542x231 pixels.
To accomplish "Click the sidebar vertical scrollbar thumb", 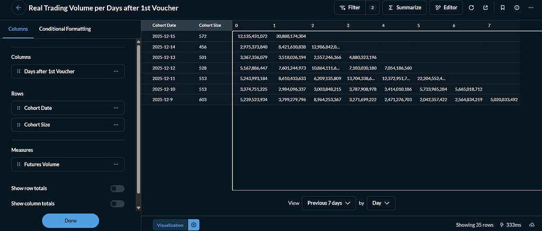I will pyautogui.click(x=139, y=119).
